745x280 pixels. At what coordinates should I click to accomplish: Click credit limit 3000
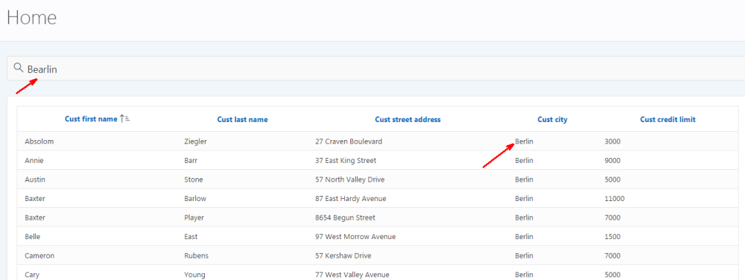pyautogui.click(x=612, y=141)
